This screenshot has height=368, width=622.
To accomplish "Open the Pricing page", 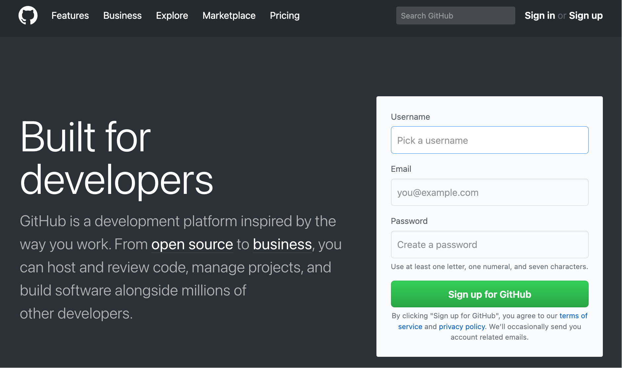I will click(285, 15).
